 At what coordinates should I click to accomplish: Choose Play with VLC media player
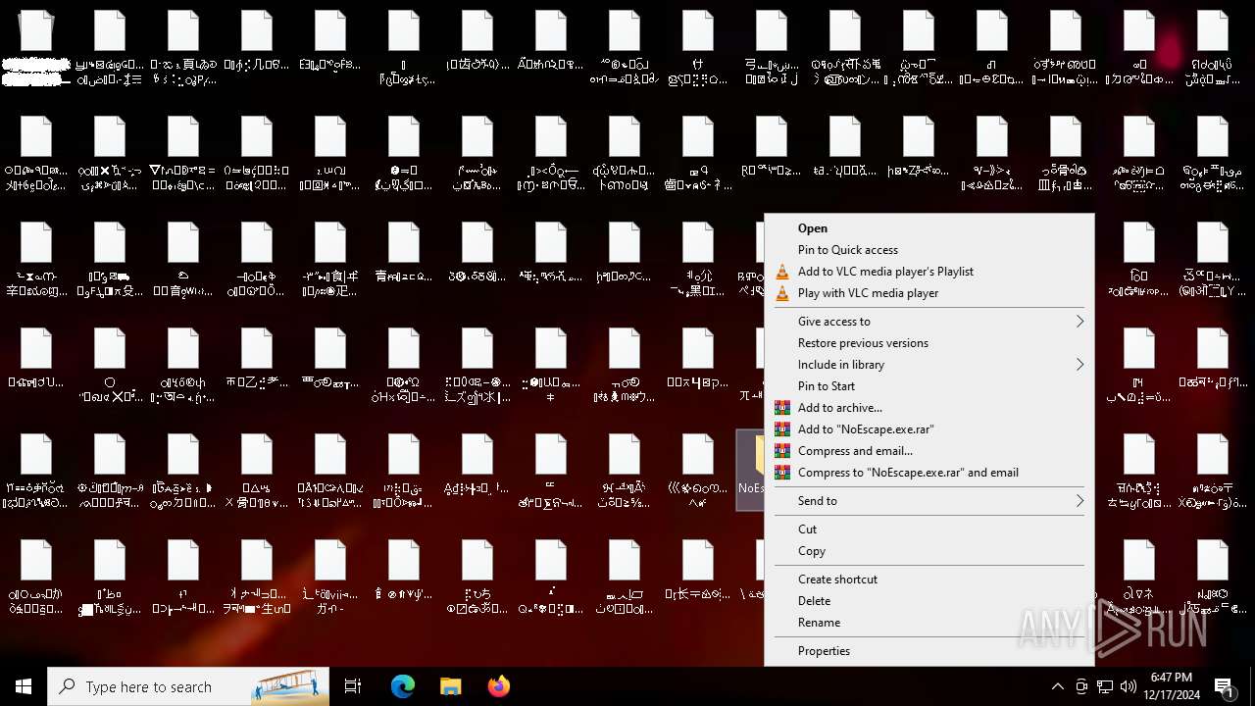929,293
